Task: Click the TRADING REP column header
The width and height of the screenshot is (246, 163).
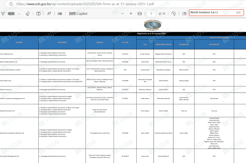Action: click(x=184, y=44)
